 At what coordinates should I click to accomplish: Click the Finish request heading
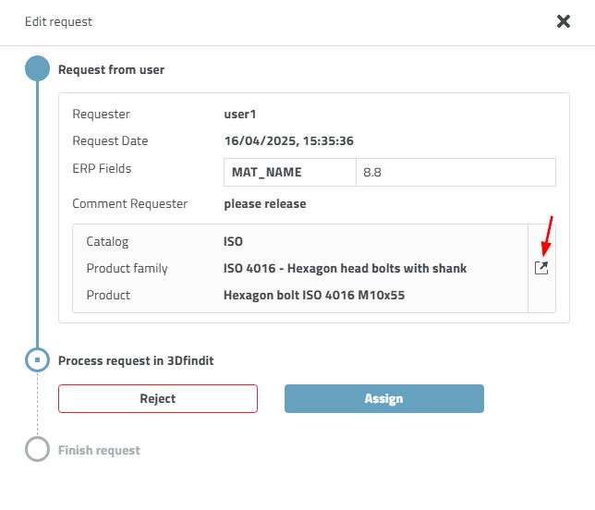(x=99, y=450)
